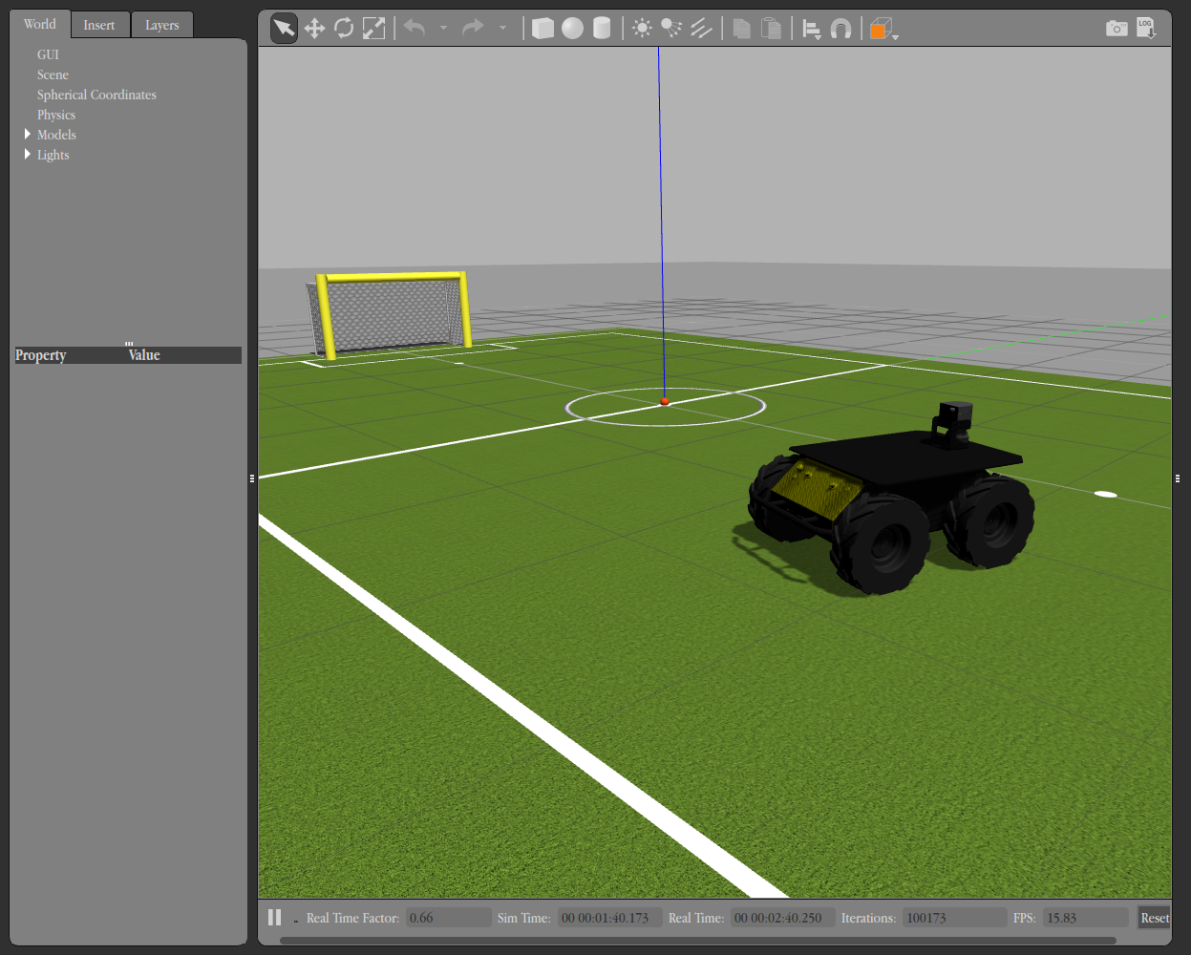Switch to the Insert tab
The width and height of the screenshot is (1191, 955).
pyautogui.click(x=99, y=25)
